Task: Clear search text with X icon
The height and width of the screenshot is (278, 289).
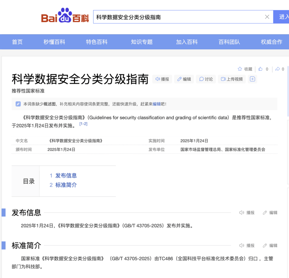Action: (x=267, y=17)
